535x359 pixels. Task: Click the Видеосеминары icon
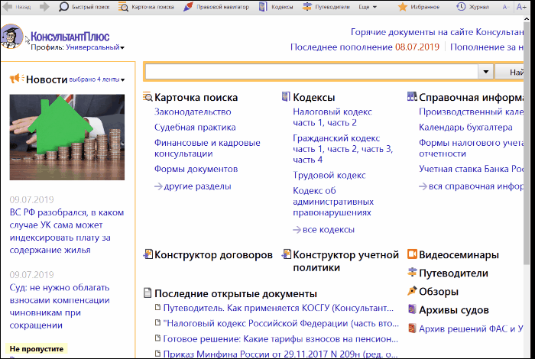tap(412, 254)
